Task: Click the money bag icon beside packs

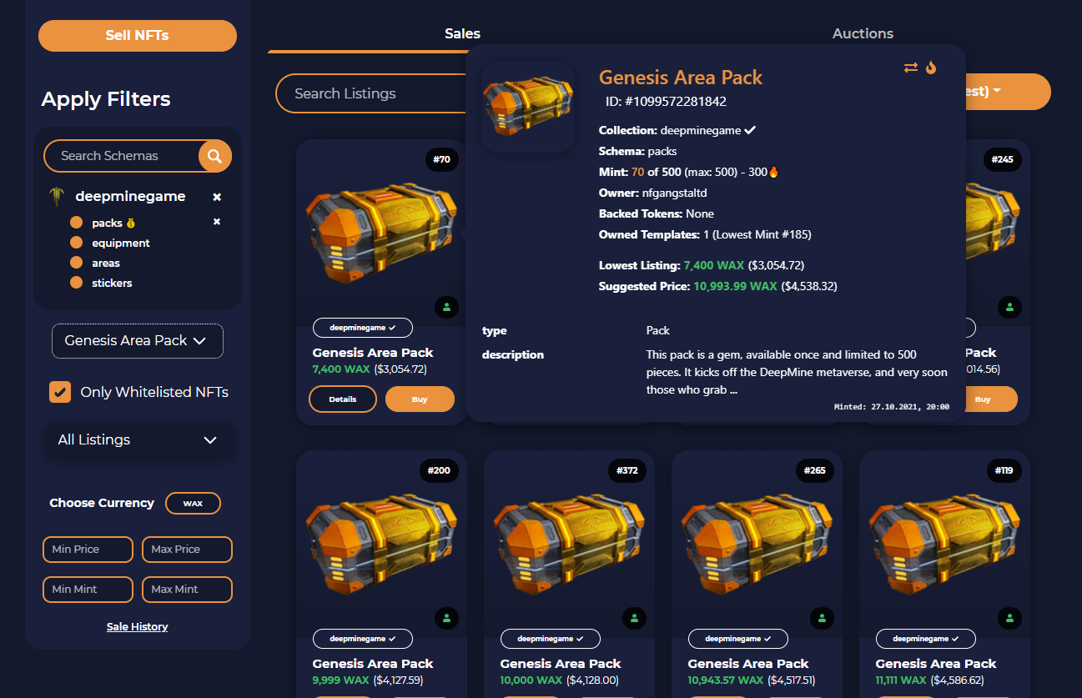Action: tap(130, 223)
